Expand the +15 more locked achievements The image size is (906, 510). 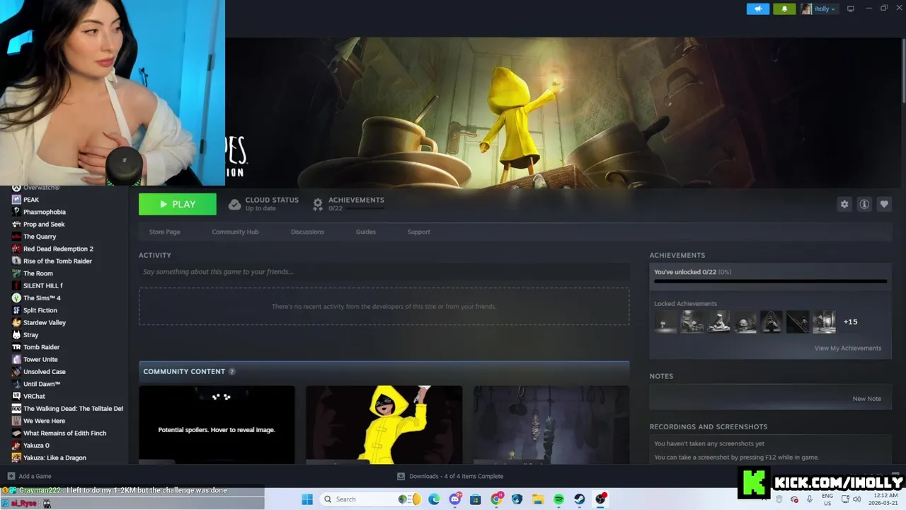tap(850, 322)
